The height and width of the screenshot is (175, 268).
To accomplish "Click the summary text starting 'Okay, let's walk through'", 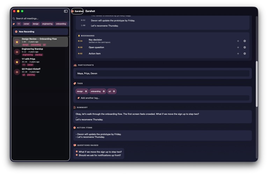I will (137, 114).
